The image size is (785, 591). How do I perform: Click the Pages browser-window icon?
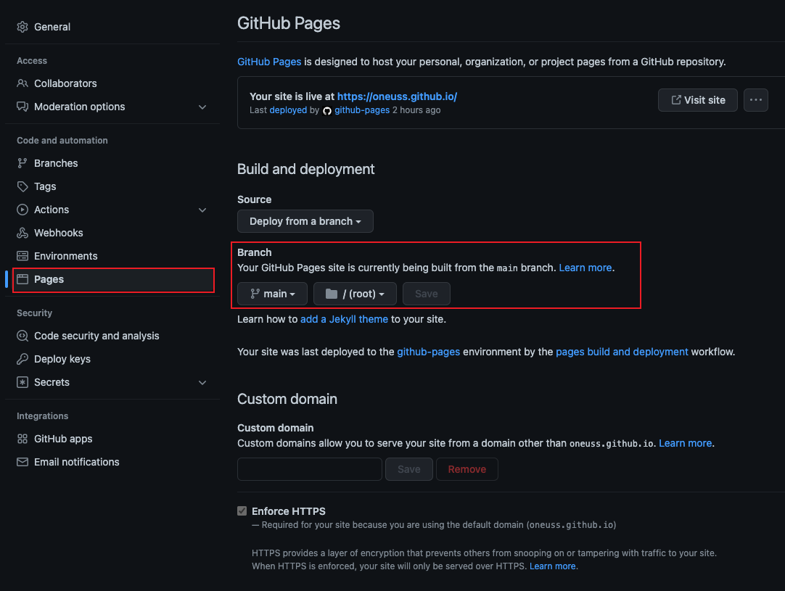click(x=22, y=279)
